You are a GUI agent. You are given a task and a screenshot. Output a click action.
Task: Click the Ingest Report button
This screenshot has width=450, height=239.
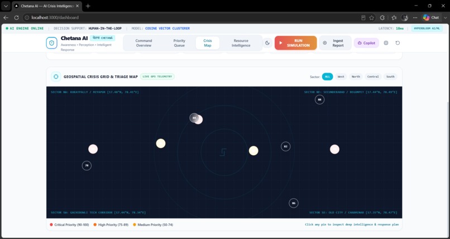tap(335, 43)
